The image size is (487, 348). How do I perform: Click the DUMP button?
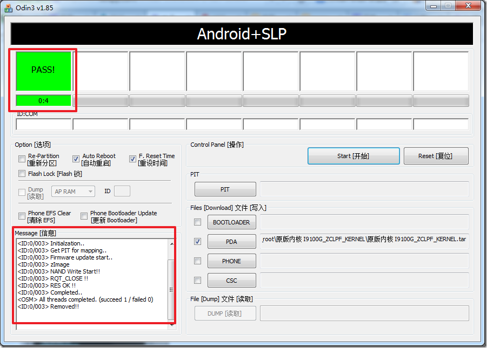coord(225,313)
